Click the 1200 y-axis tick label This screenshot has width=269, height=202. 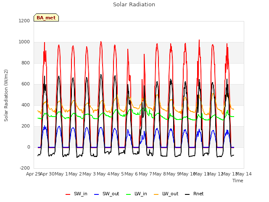click(x=24, y=21)
